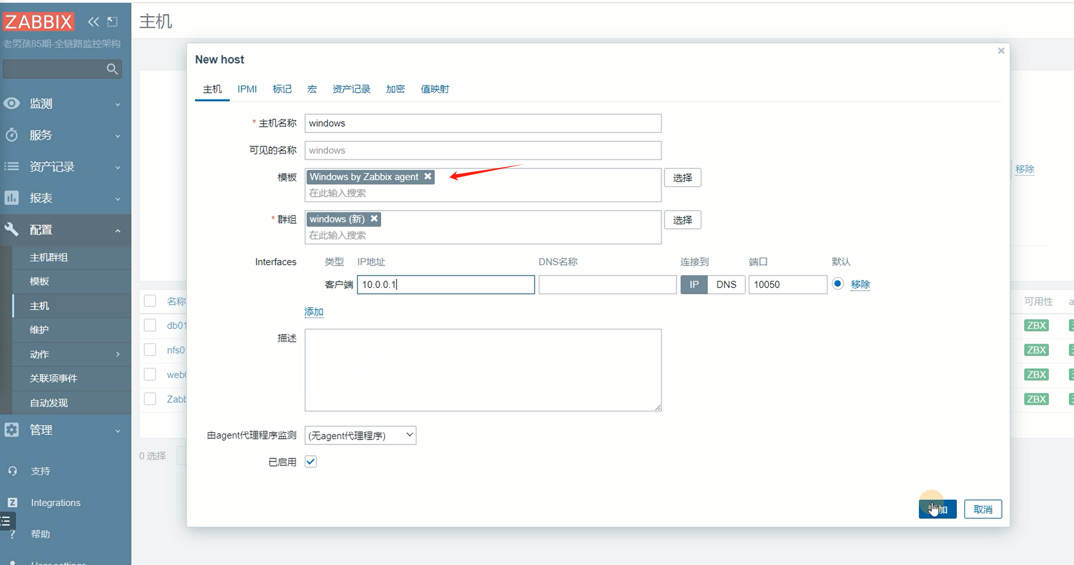
Task: Click the ZBX badge in nfs01 row
Action: [1036, 350]
